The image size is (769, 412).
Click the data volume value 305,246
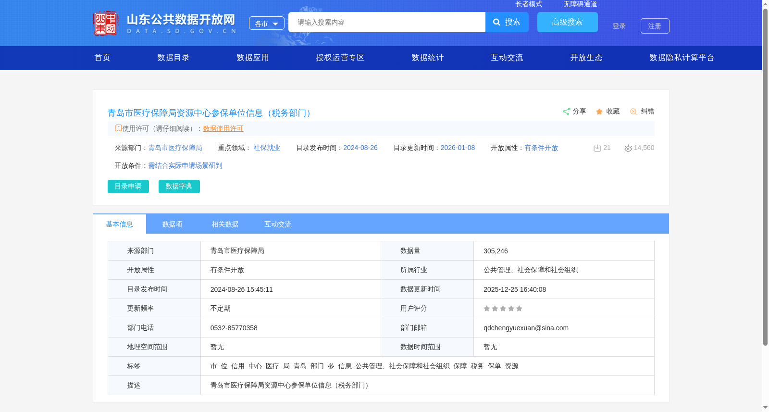(x=496, y=251)
